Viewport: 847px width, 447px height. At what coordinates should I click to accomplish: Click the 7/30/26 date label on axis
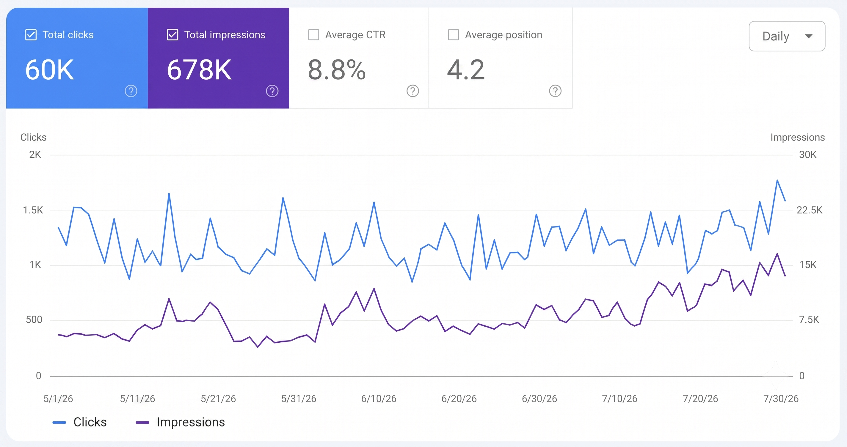click(781, 399)
